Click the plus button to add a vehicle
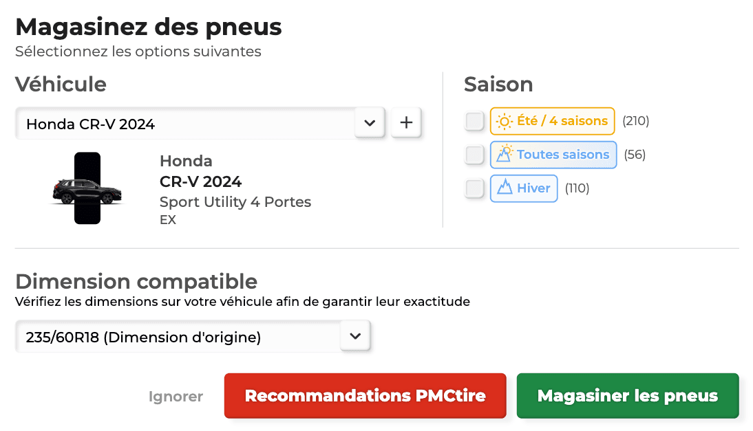 [406, 123]
